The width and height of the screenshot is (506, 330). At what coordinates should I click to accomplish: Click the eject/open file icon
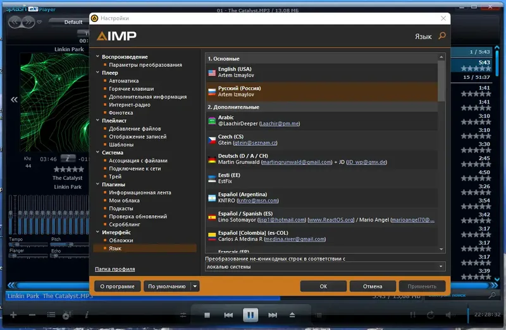[292, 315]
